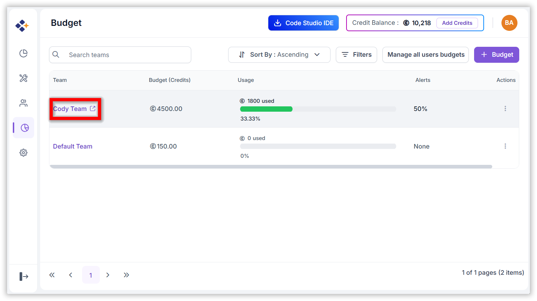
Task: Open the tools wrench sidebar icon
Action: pos(23,78)
